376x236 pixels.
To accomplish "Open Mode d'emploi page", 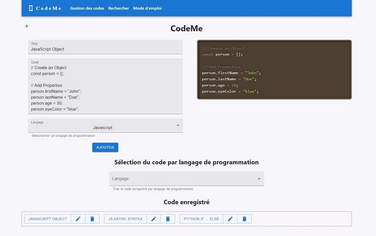I will [147, 8].
